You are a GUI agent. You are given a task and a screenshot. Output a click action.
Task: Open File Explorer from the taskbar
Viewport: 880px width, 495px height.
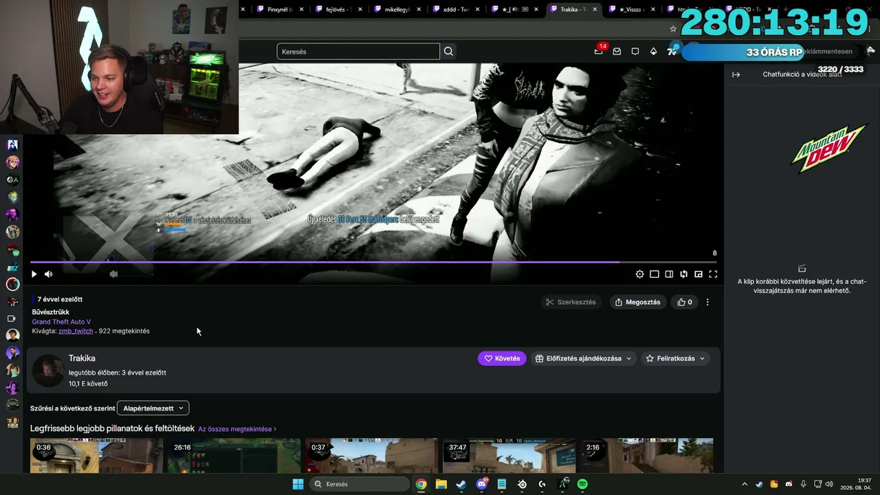[x=441, y=484]
